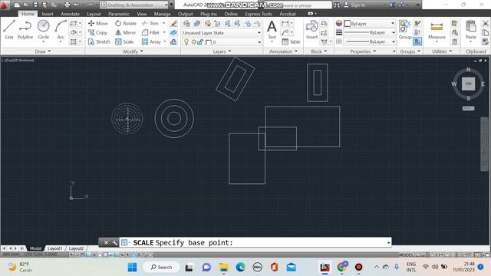Image resolution: width=491 pixels, height=276 pixels.
Task: Open the Measure tool
Action: (437, 31)
